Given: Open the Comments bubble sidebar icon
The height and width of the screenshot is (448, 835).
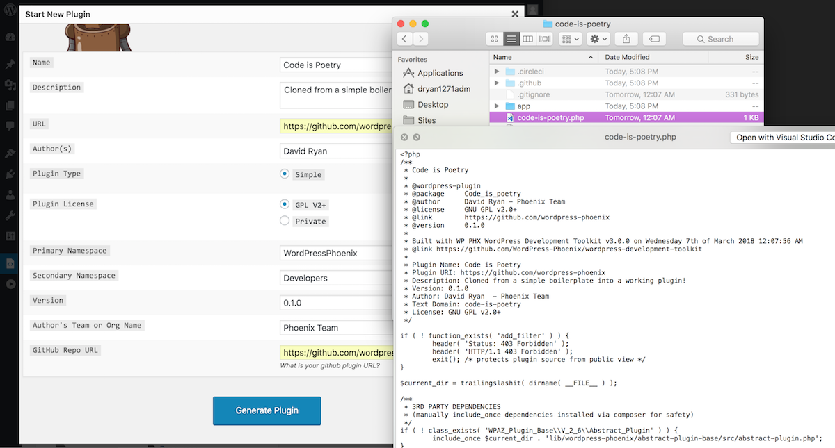Looking at the screenshot, I should tap(10, 126).
